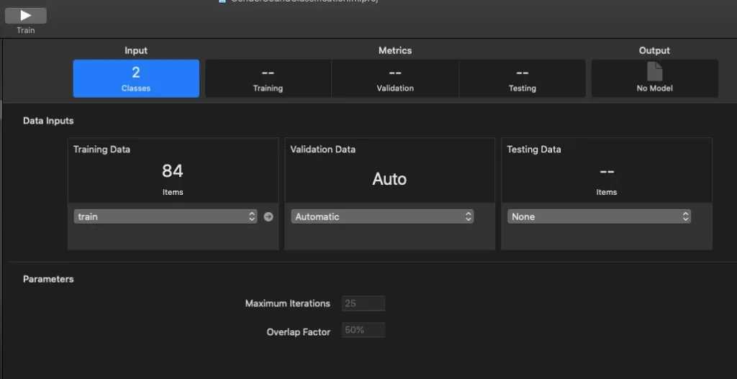This screenshot has width=737, height=379.
Task: Click the Train label under play button
Action: coord(26,30)
